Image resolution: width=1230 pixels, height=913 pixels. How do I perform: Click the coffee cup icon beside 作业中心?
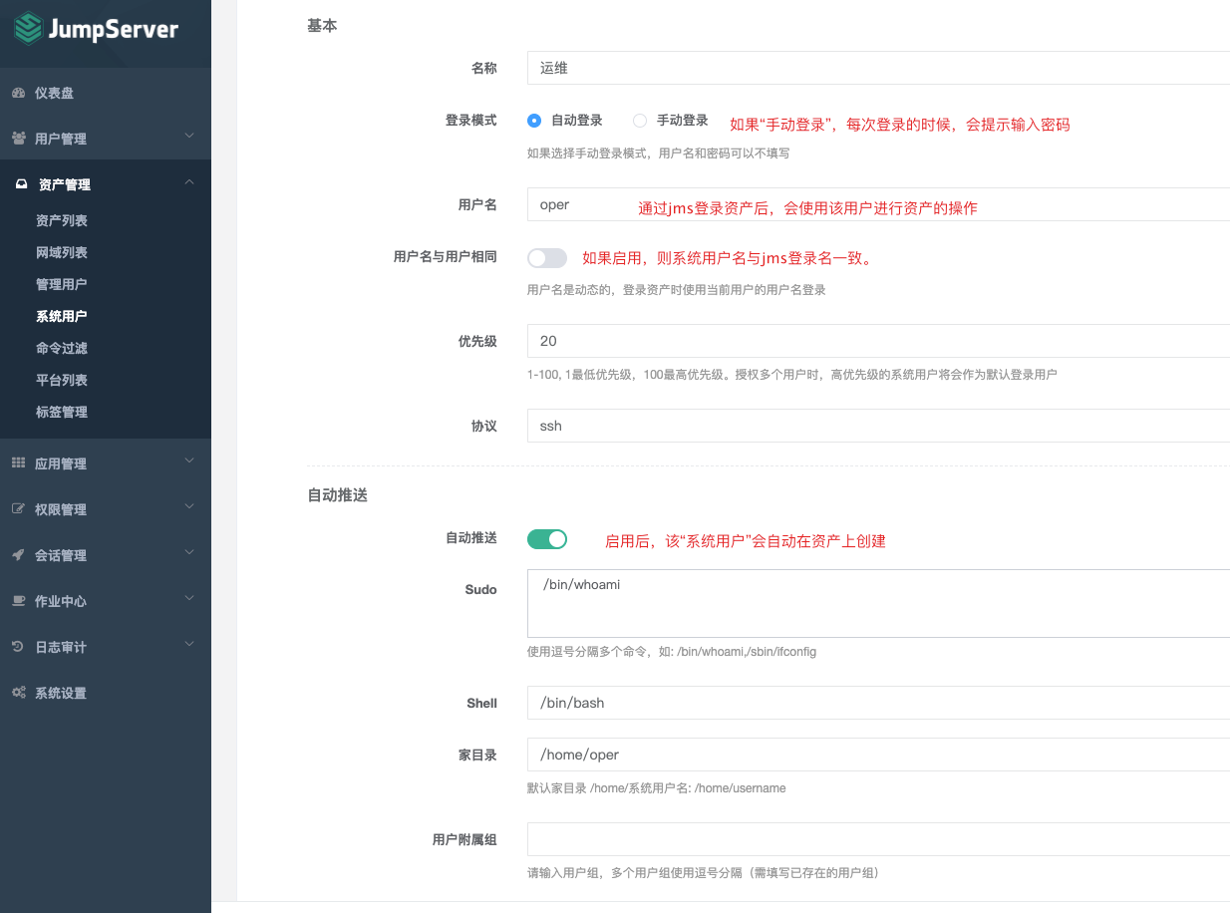tap(18, 601)
